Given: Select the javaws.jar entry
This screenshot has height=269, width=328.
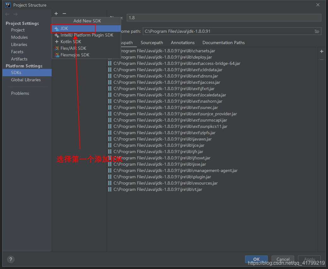Looking at the screenshot, I should (x=212, y=139).
